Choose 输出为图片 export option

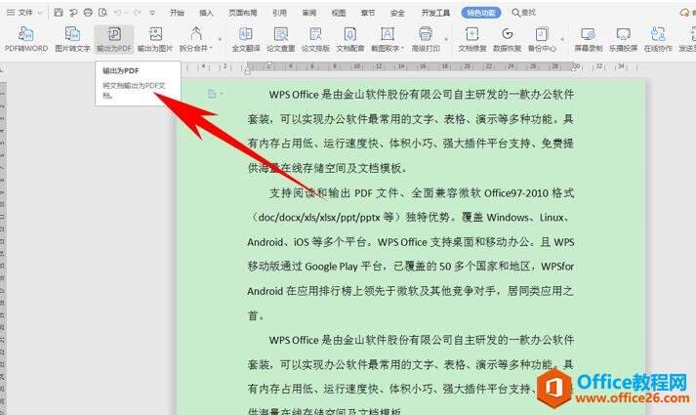[155, 39]
